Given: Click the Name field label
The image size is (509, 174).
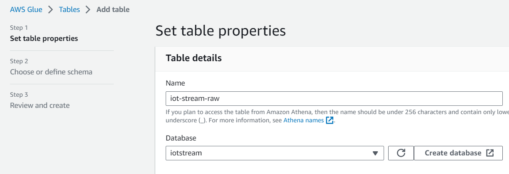Looking at the screenshot, I should pos(175,83).
